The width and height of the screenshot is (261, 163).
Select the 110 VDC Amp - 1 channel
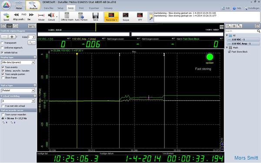click(x=243, y=43)
